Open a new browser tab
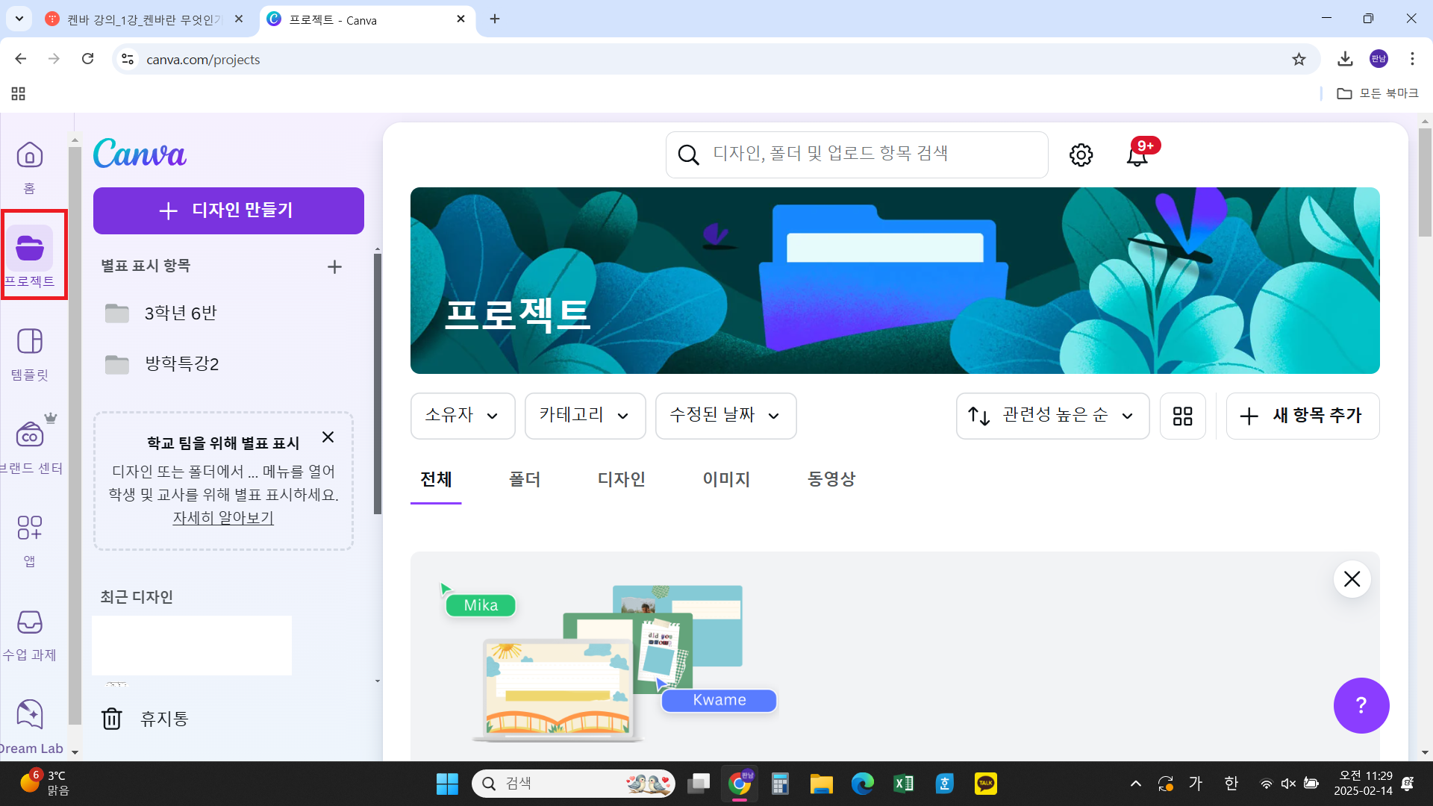This screenshot has height=806, width=1433. click(x=495, y=19)
